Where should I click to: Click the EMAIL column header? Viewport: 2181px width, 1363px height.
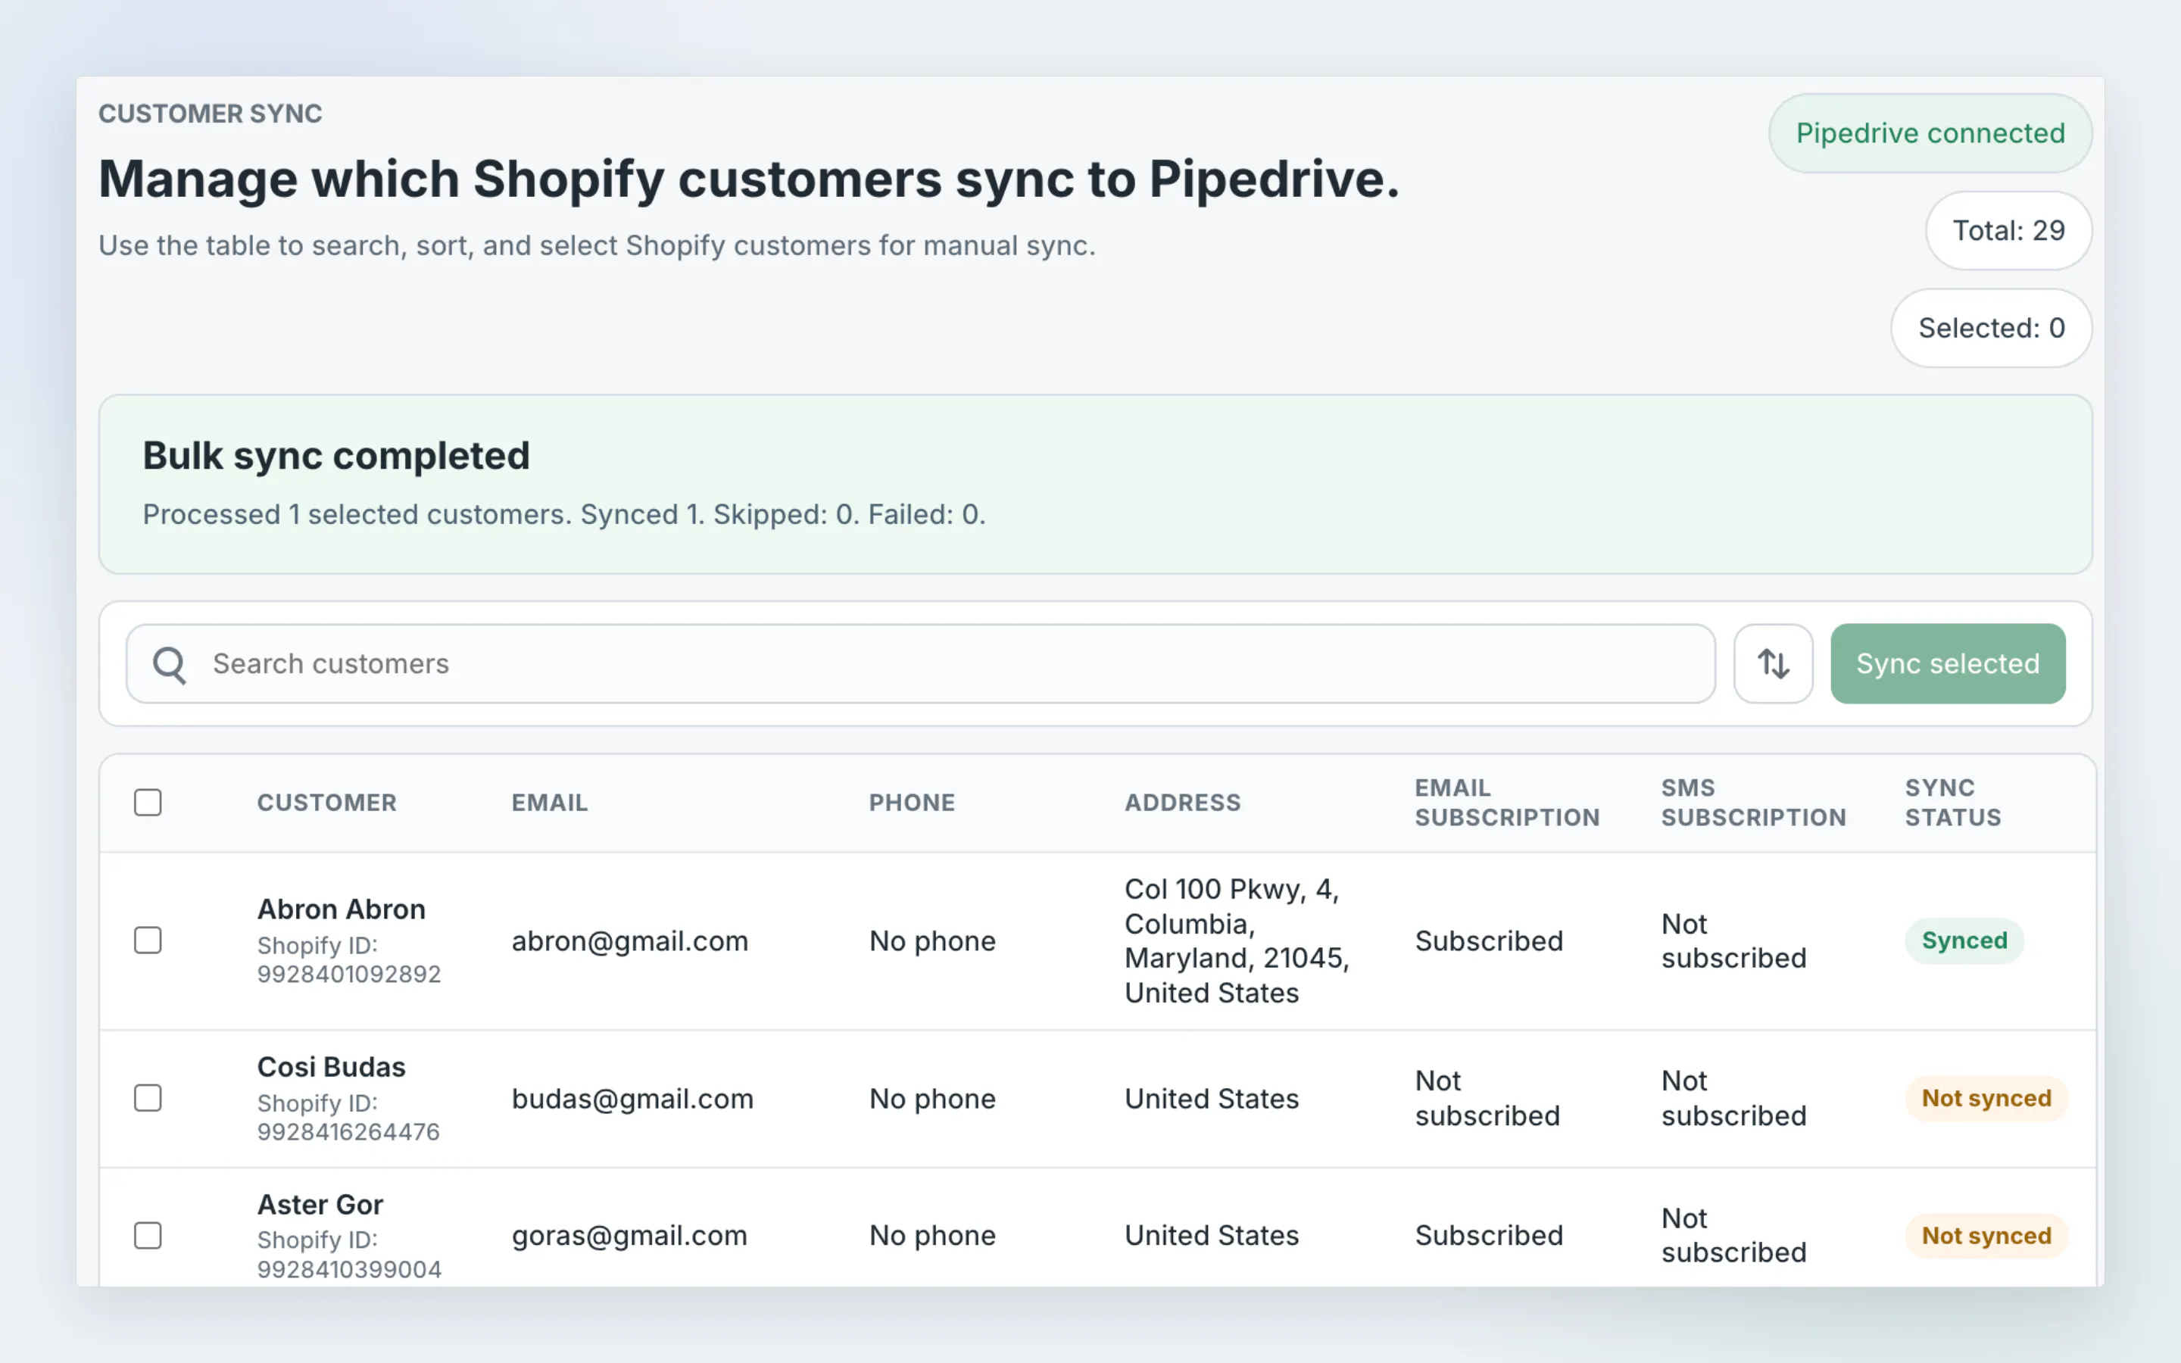pos(550,803)
